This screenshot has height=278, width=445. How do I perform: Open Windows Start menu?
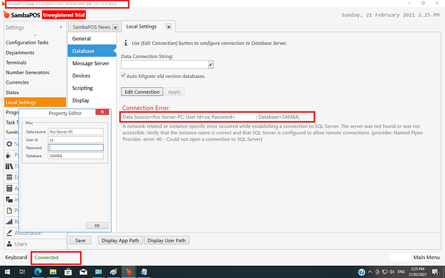7,272
